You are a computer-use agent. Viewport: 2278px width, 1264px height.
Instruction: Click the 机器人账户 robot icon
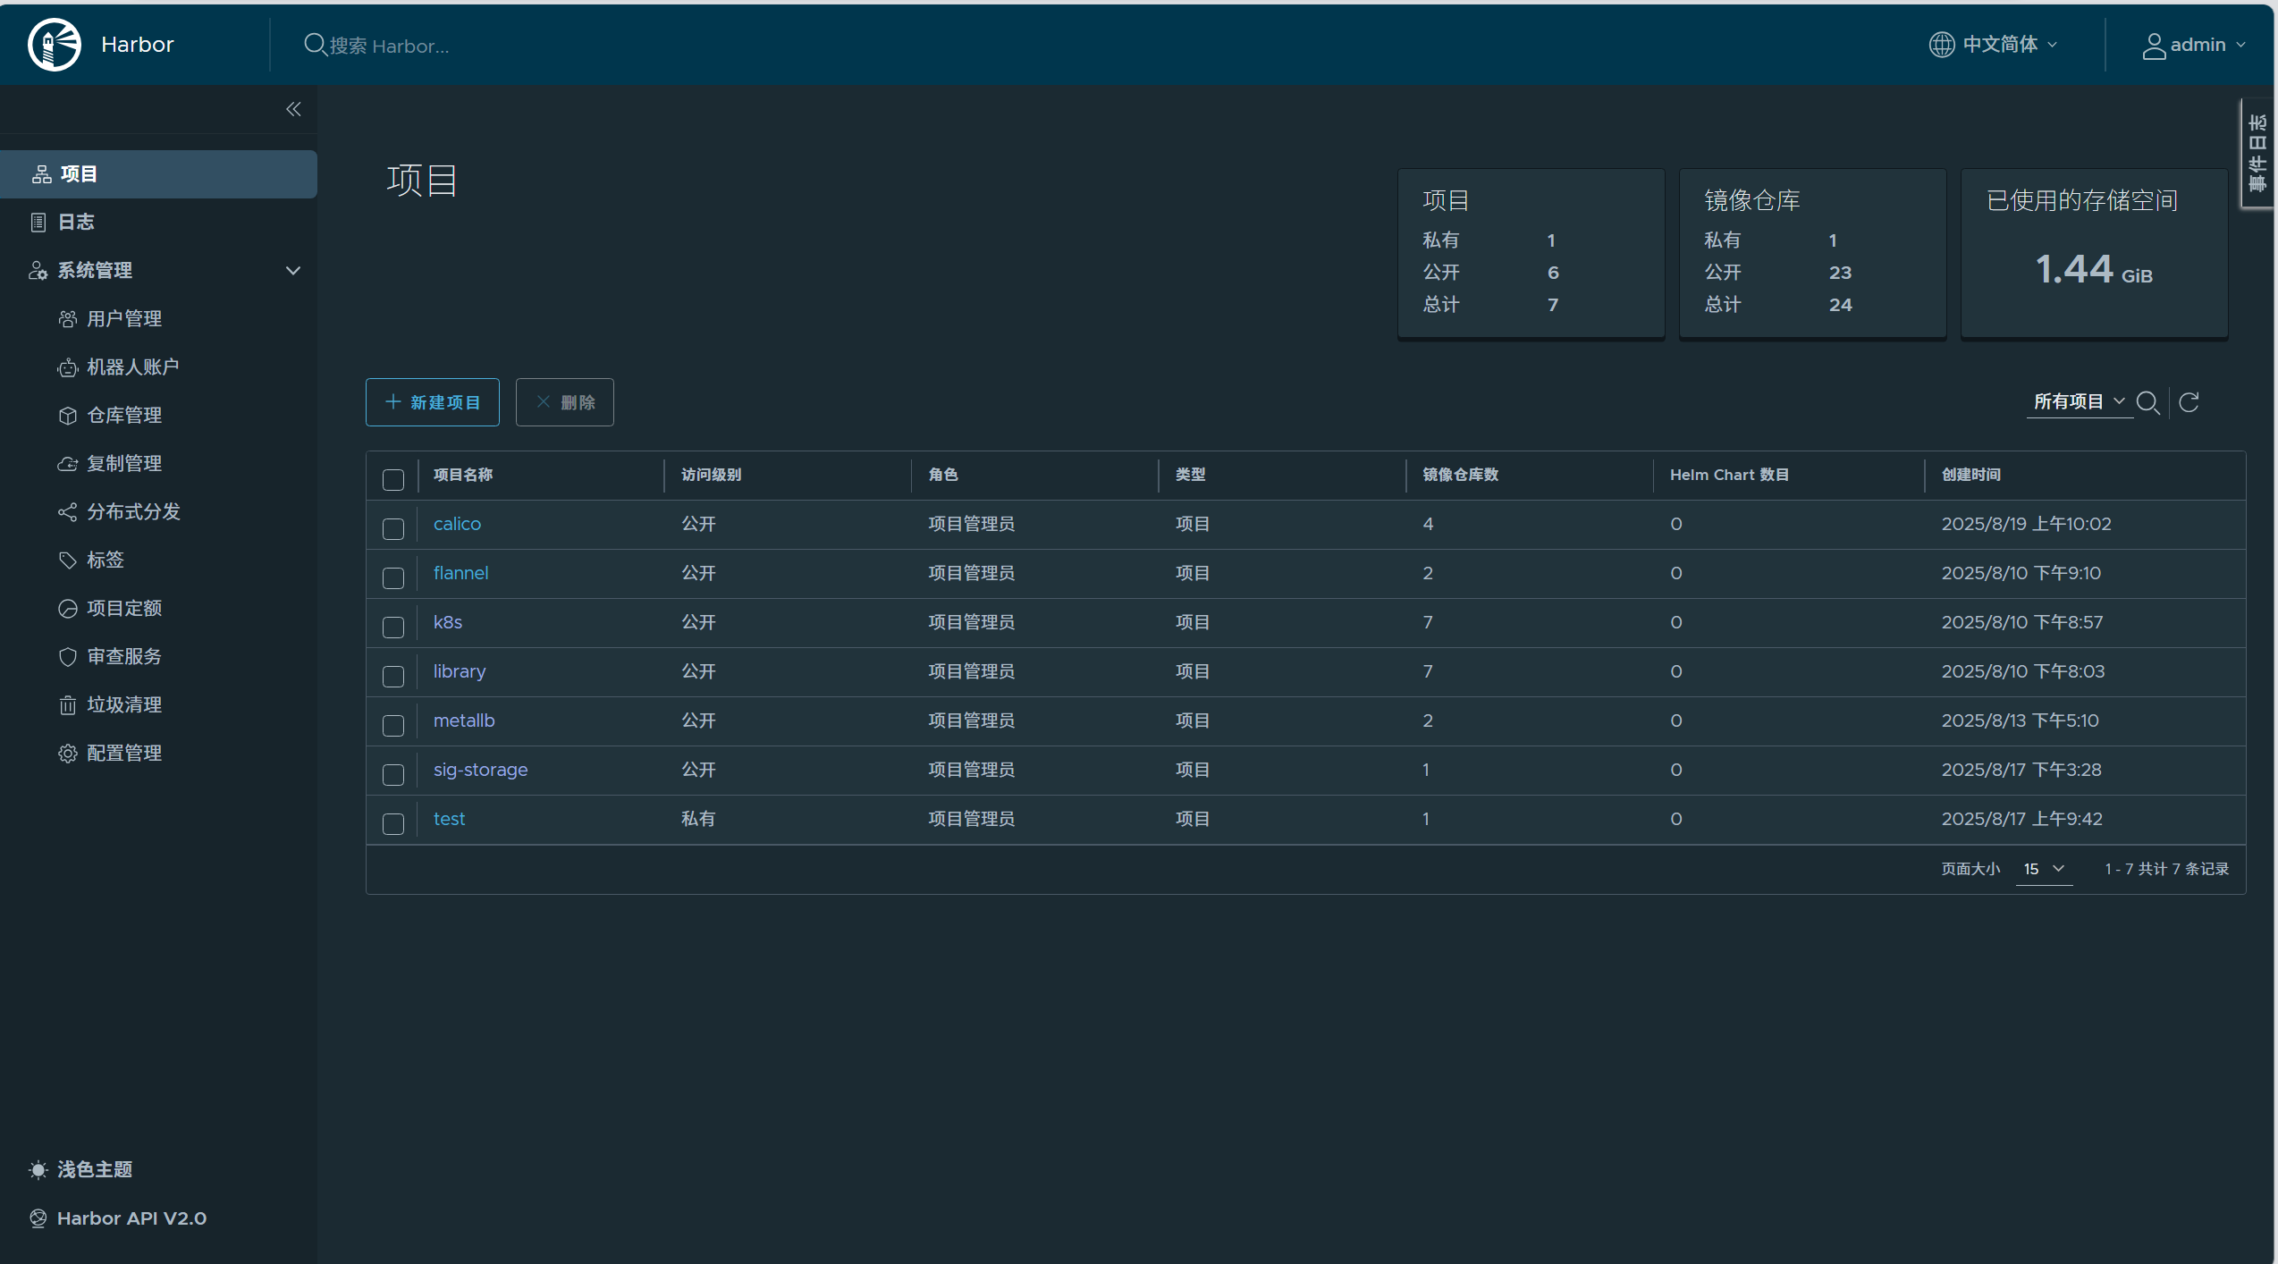click(68, 367)
